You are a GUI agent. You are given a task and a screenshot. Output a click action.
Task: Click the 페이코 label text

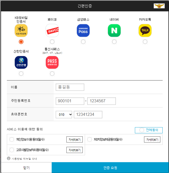(52, 20)
